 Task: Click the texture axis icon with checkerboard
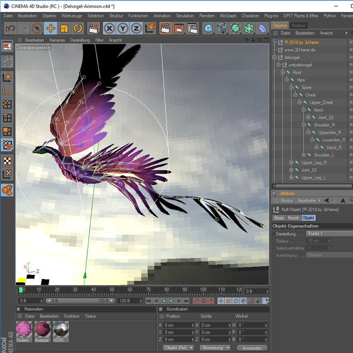click(7, 174)
